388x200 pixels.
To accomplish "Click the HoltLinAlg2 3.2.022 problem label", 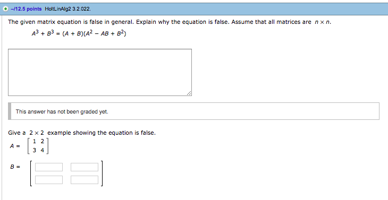I will pos(68,9).
